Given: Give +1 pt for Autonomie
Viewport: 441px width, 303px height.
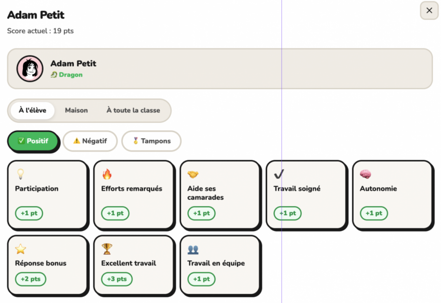Looking at the screenshot, I should (374, 213).
